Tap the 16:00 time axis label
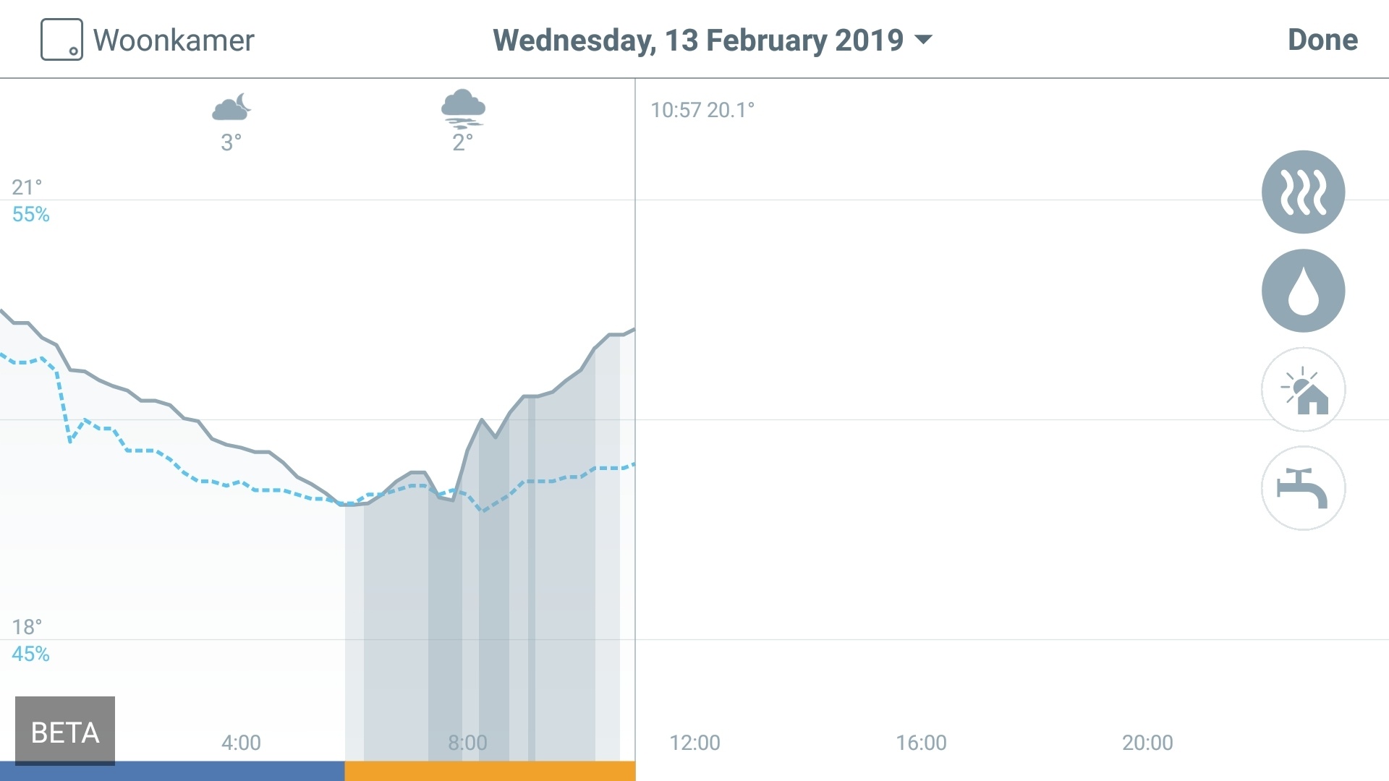 pyautogui.click(x=921, y=743)
